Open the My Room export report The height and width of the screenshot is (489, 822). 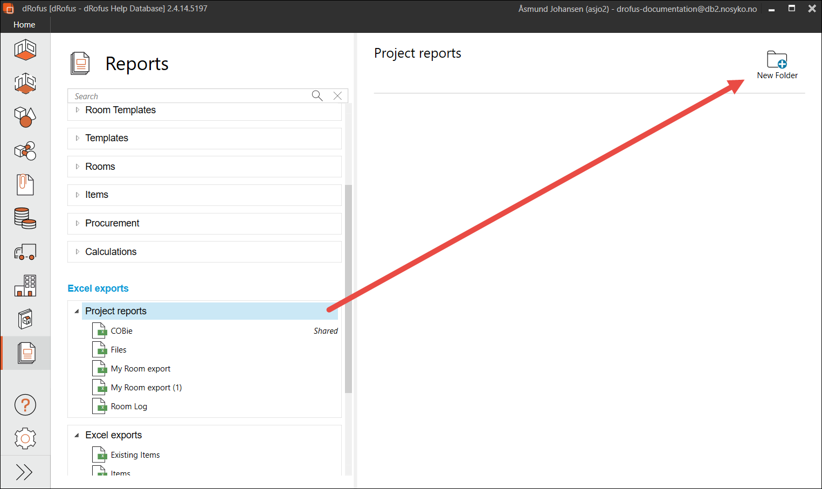click(x=141, y=369)
